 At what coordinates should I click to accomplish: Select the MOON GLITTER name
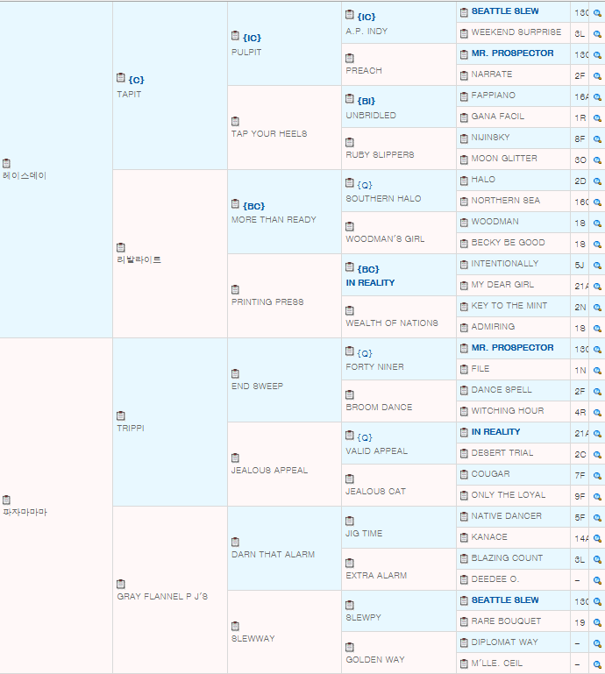tap(504, 159)
